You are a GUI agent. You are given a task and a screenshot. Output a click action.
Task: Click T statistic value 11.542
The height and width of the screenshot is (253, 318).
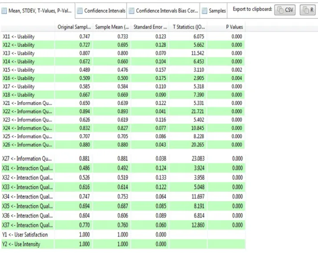(198, 53)
